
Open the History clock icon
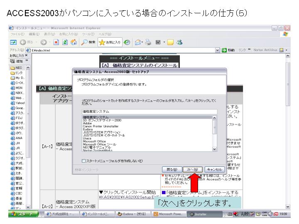coord(127,42)
